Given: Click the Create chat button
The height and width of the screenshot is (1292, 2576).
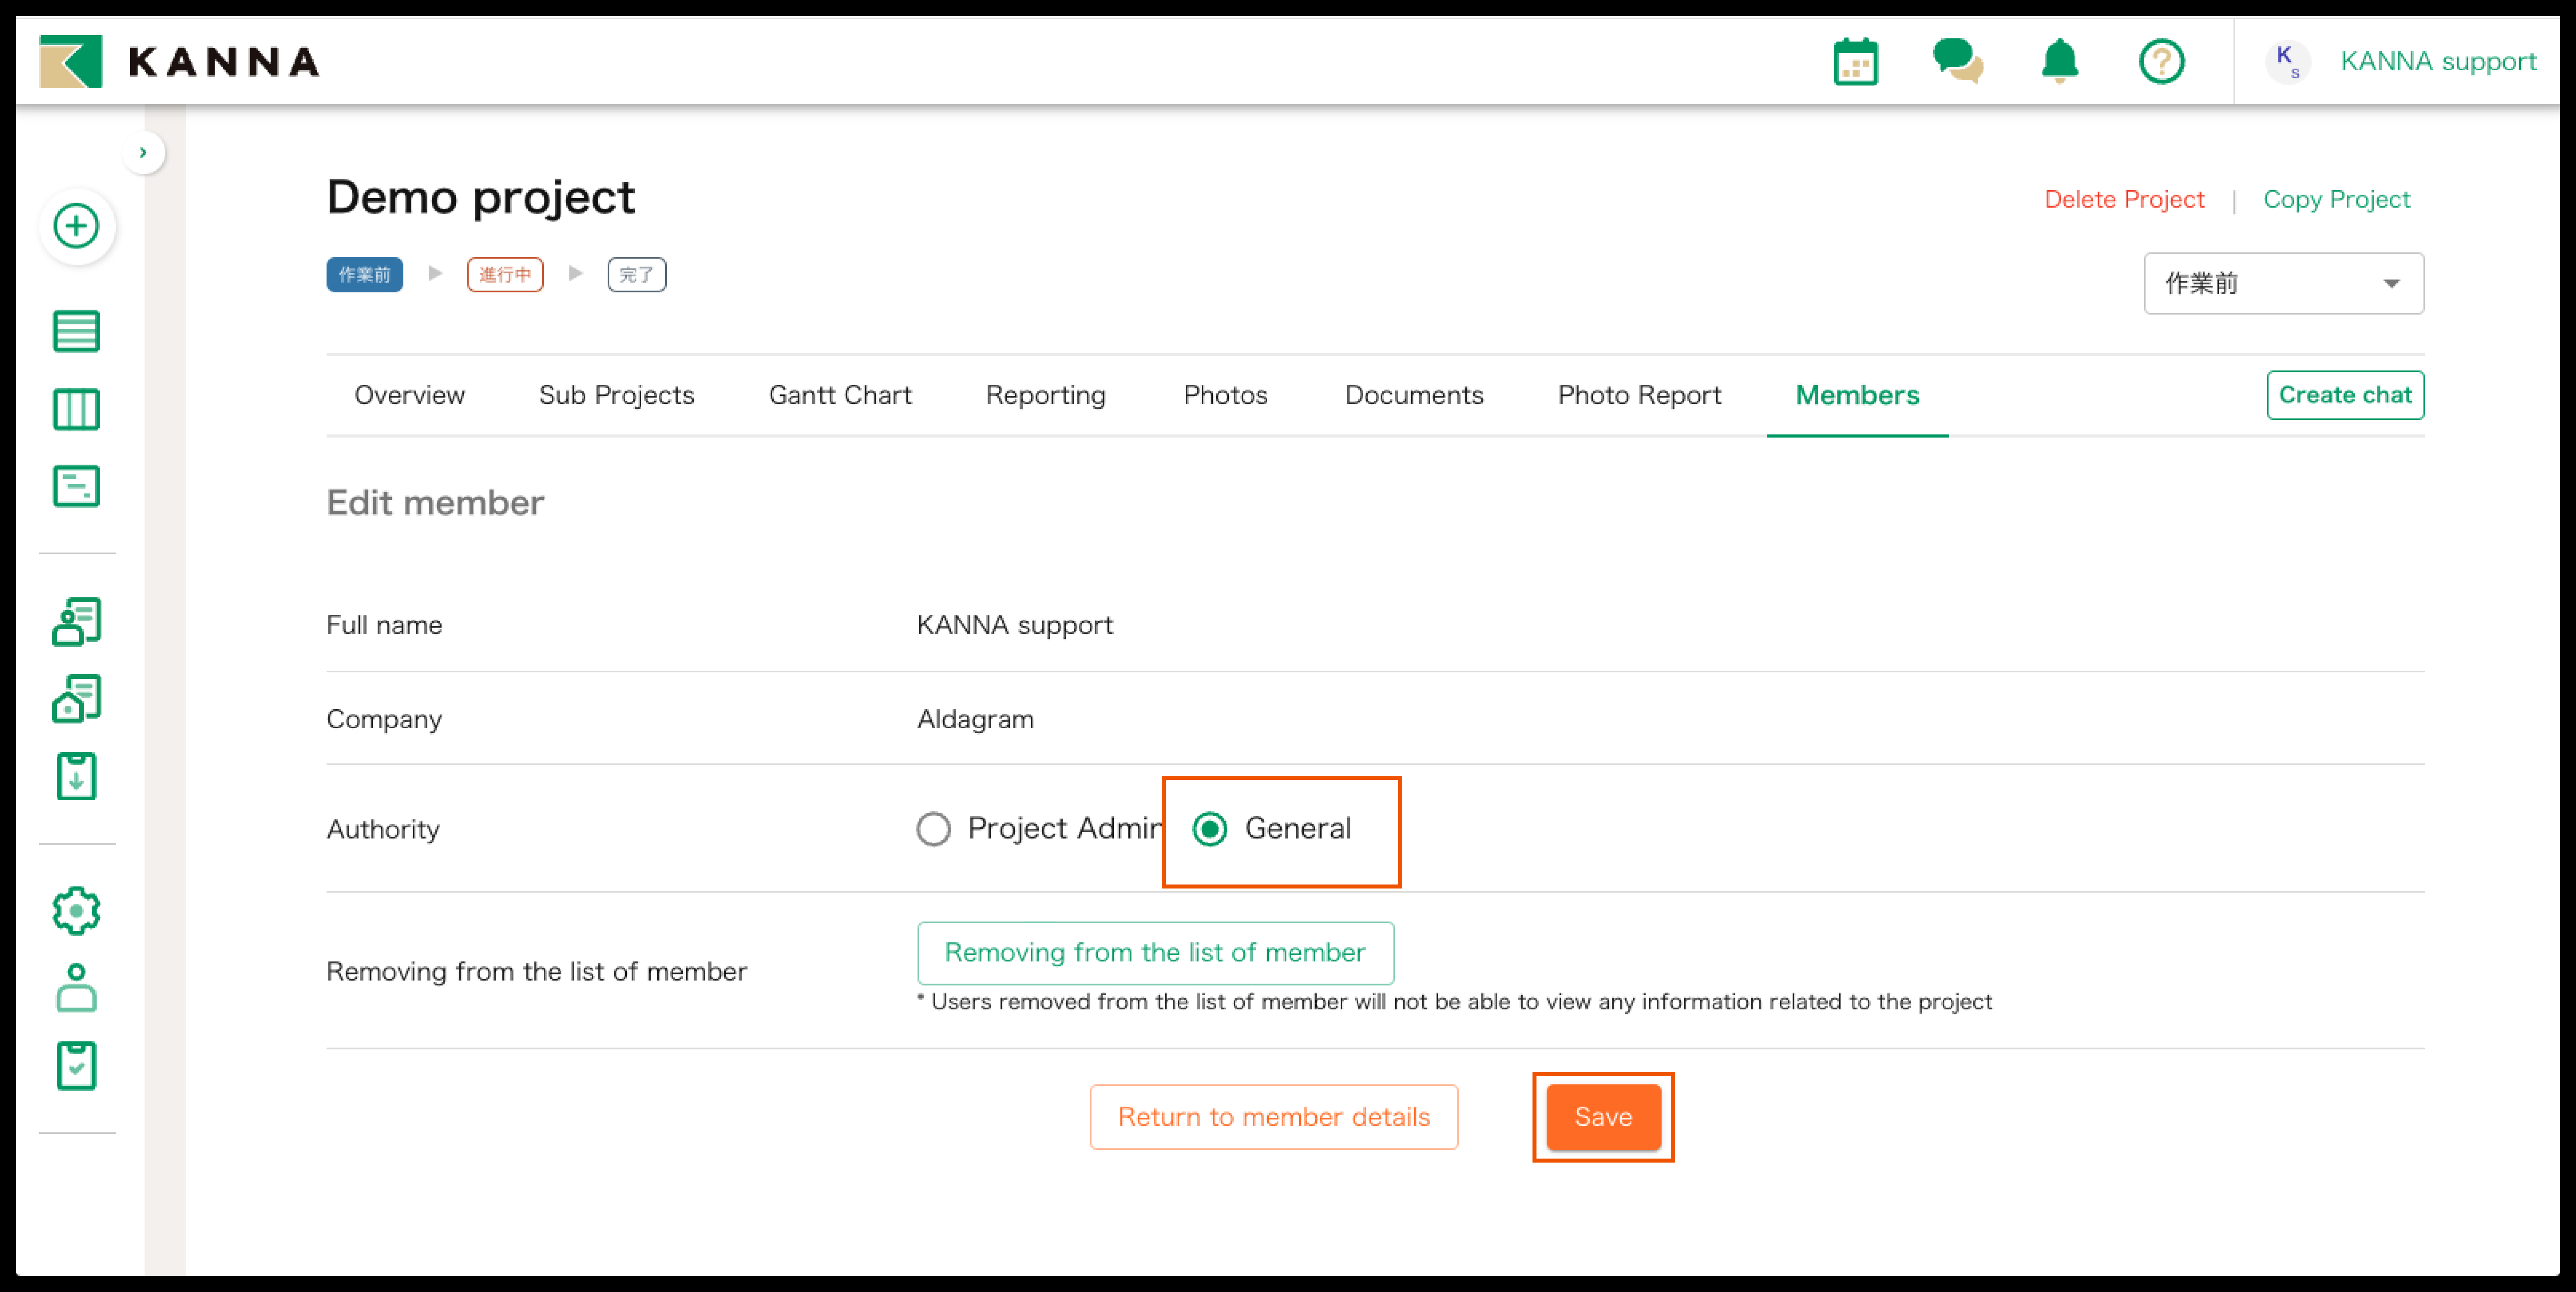Looking at the screenshot, I should pos(2345,395).
